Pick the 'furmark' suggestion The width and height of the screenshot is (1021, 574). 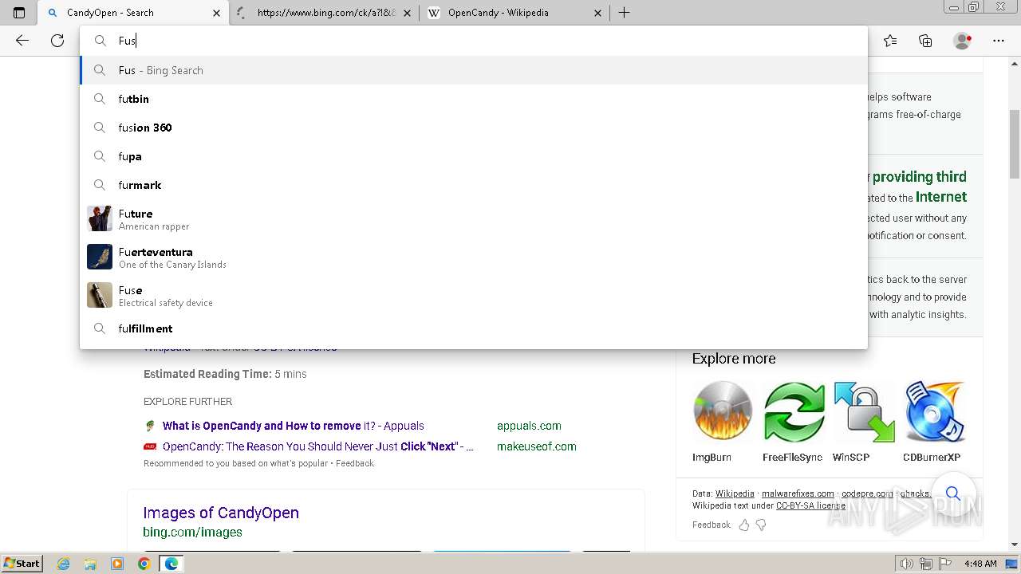[x=474, y=185]
